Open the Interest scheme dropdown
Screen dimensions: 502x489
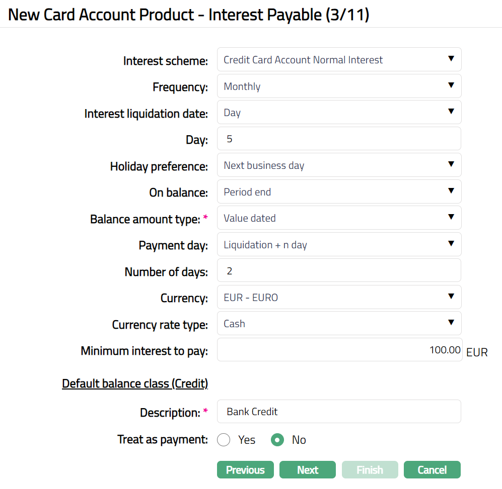point(339,60)
